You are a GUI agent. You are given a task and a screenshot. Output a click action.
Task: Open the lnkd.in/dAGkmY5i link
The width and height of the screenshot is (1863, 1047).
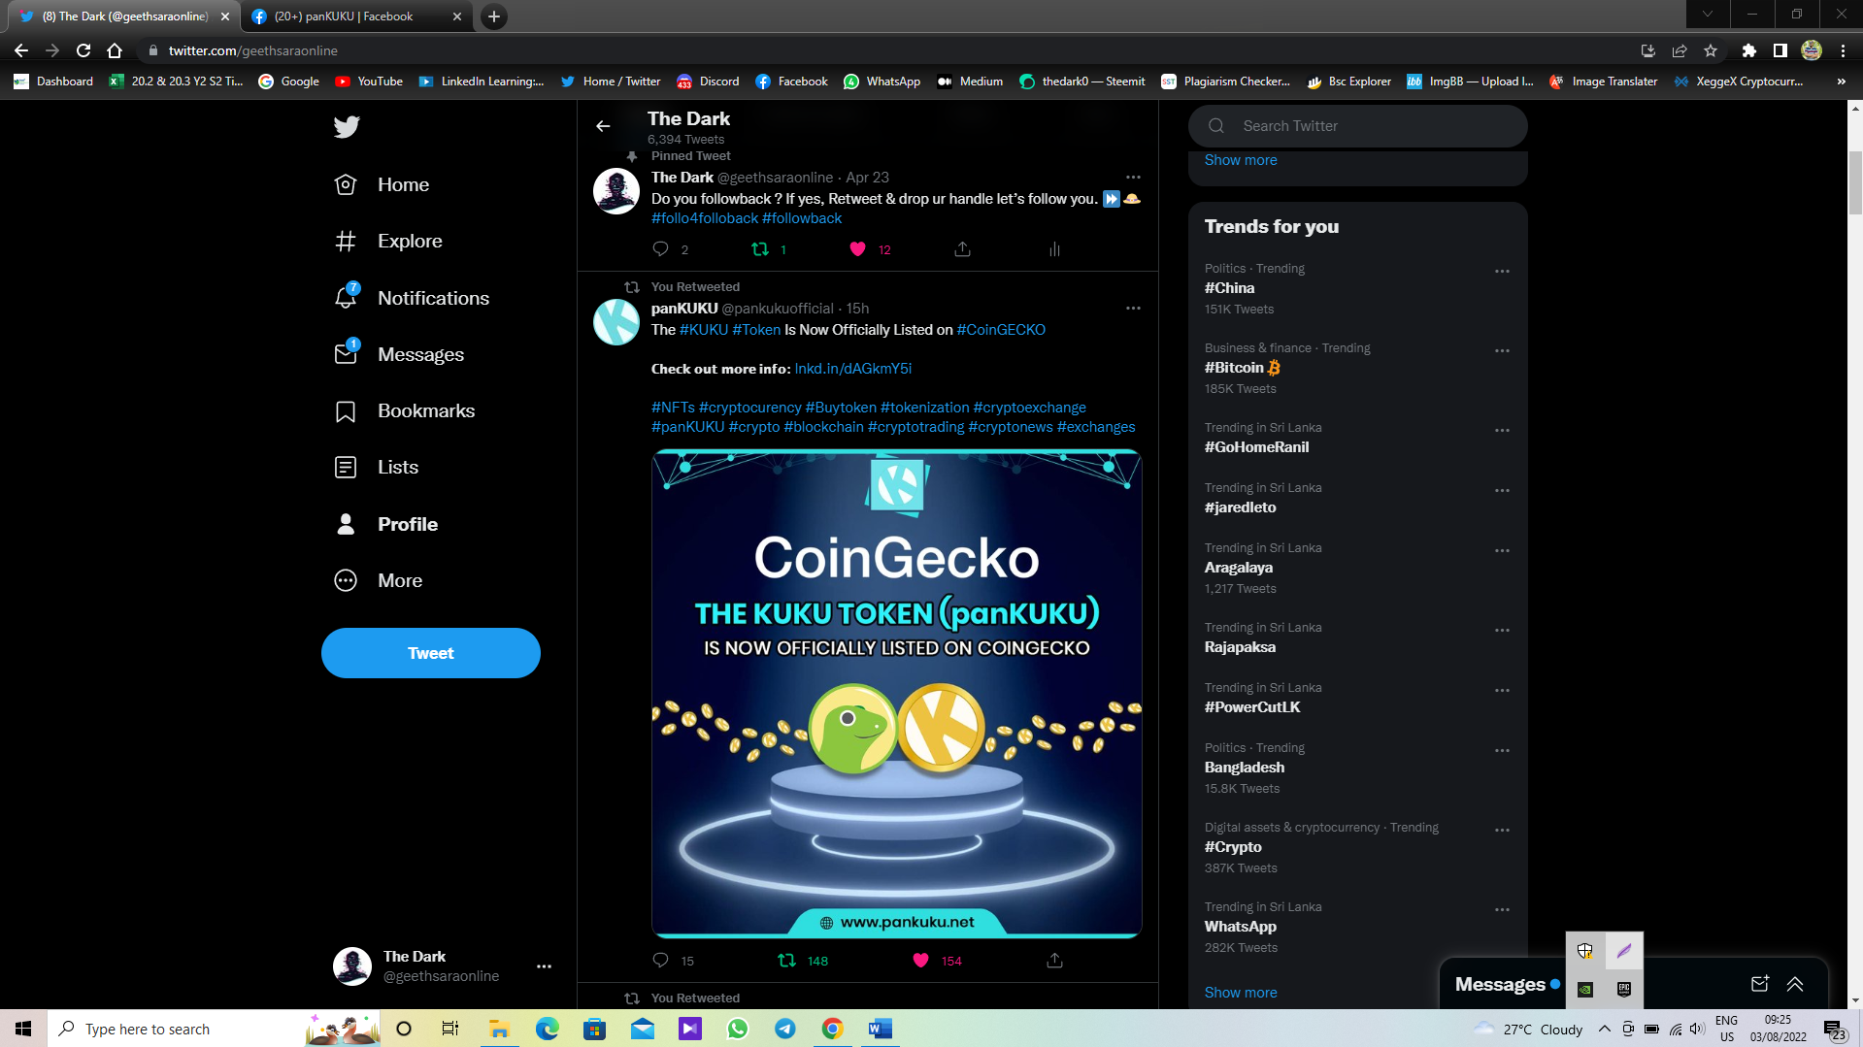coord(853,369)
